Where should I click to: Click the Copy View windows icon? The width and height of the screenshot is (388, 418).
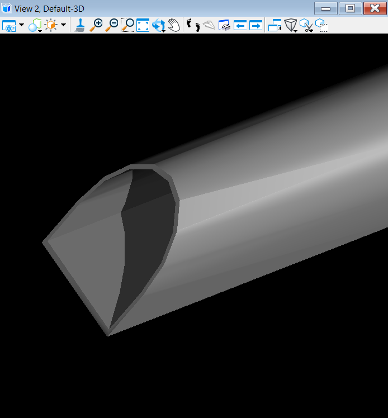275,25
